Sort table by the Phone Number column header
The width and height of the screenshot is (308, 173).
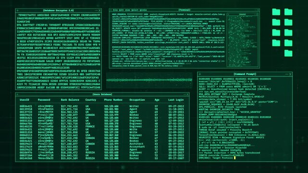(x=113, y=100)
